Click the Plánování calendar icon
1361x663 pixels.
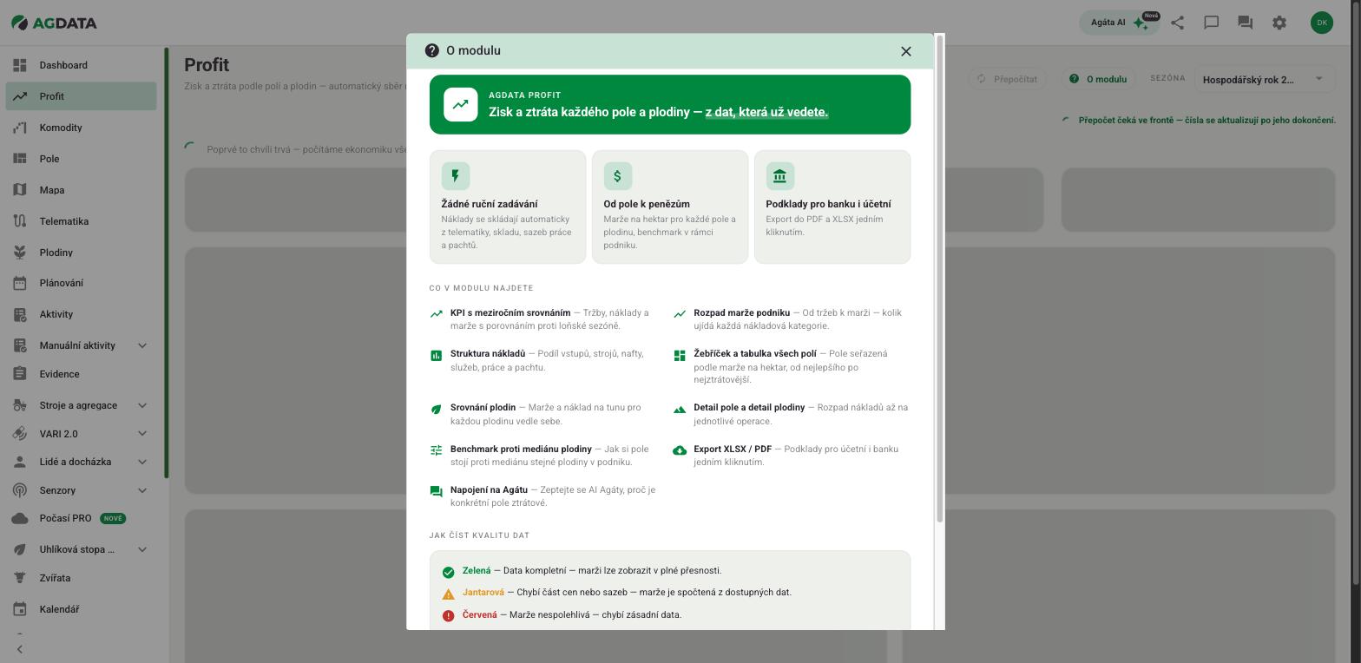pyautogui.click(x=20, y=283)
